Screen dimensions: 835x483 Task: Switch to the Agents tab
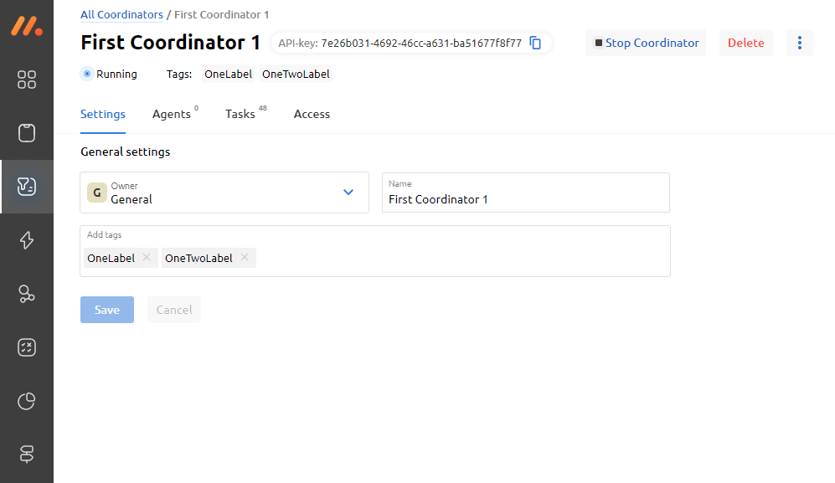172,114
